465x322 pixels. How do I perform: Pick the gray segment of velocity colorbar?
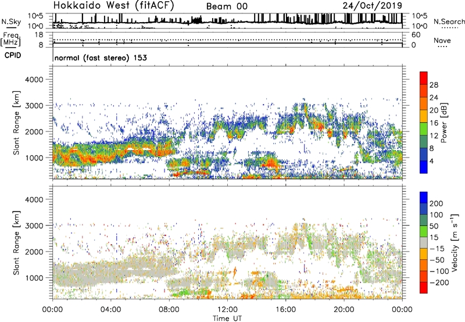click(x=424, y=243)
